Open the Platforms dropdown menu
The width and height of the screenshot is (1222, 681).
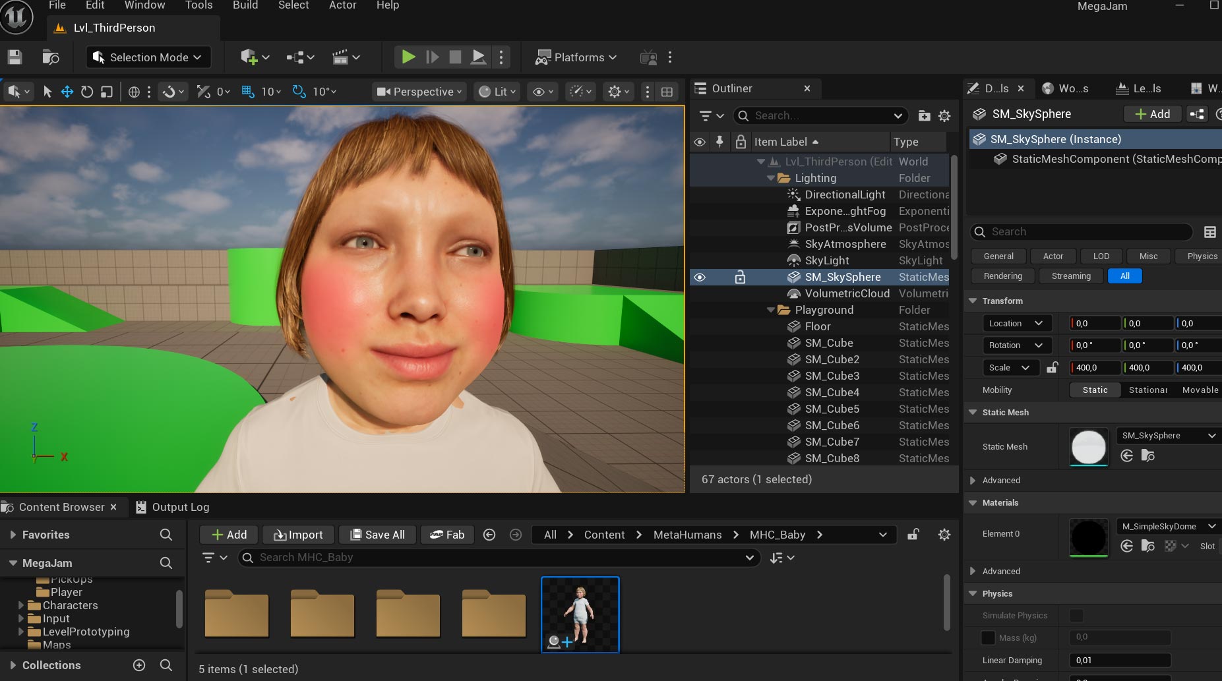click(576, 57)
